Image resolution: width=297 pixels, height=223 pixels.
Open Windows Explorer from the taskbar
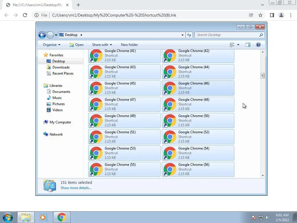point(26,217)
